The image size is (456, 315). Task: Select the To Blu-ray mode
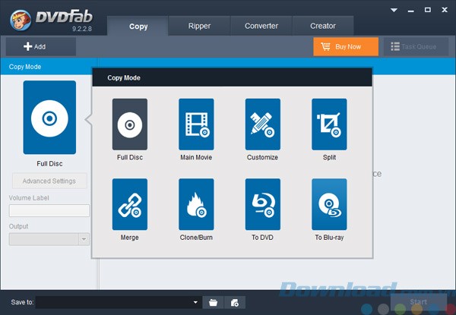tap(329, 204)
